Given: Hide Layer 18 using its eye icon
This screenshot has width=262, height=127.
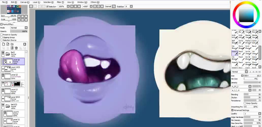Looking at the screenshot, I should coord(5,60).
